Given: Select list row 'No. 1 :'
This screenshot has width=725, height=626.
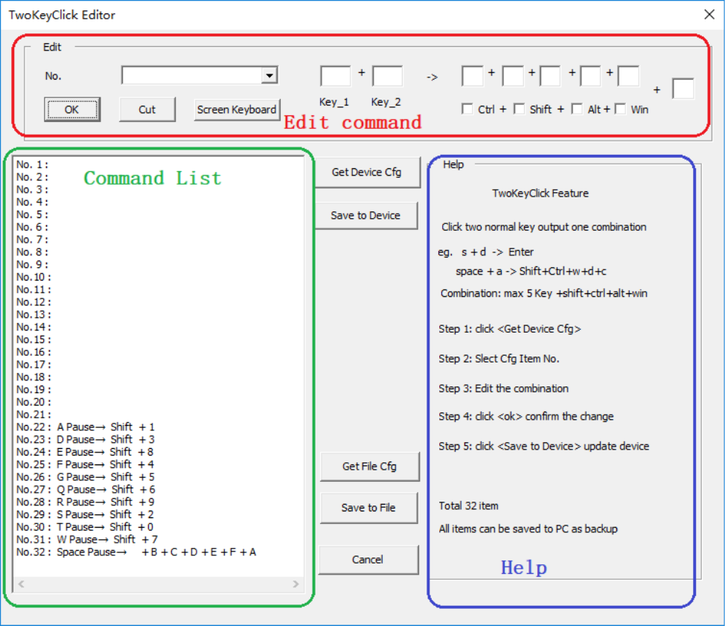Looking at the screenshot, I should tap(159, 165).
